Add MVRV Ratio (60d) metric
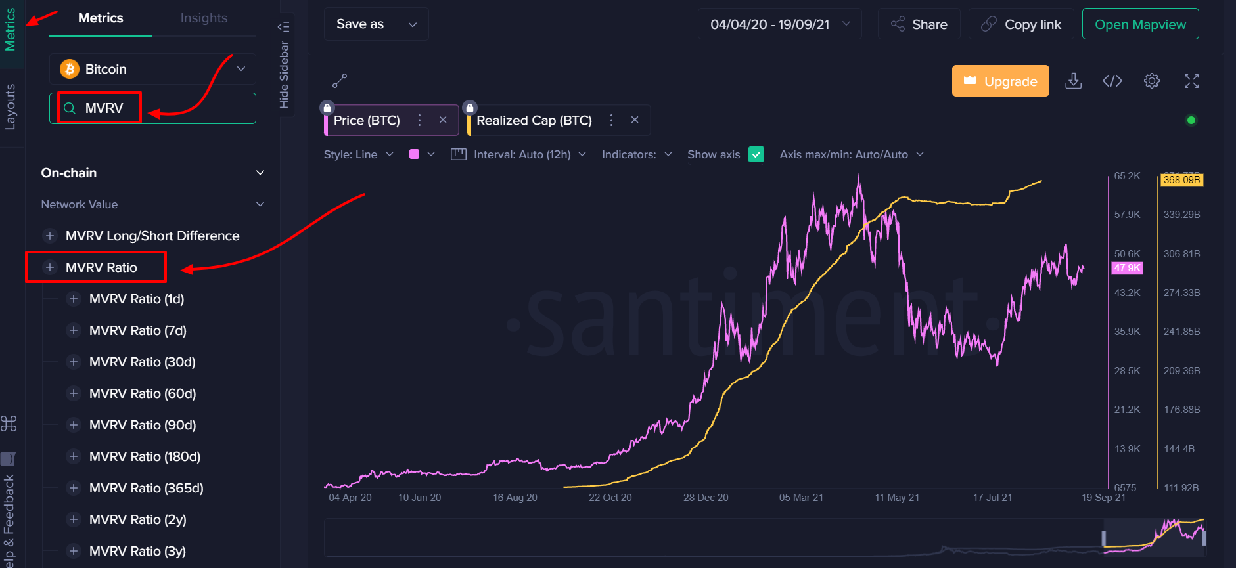Screen dimensions: 1236x568 point(74,393)
